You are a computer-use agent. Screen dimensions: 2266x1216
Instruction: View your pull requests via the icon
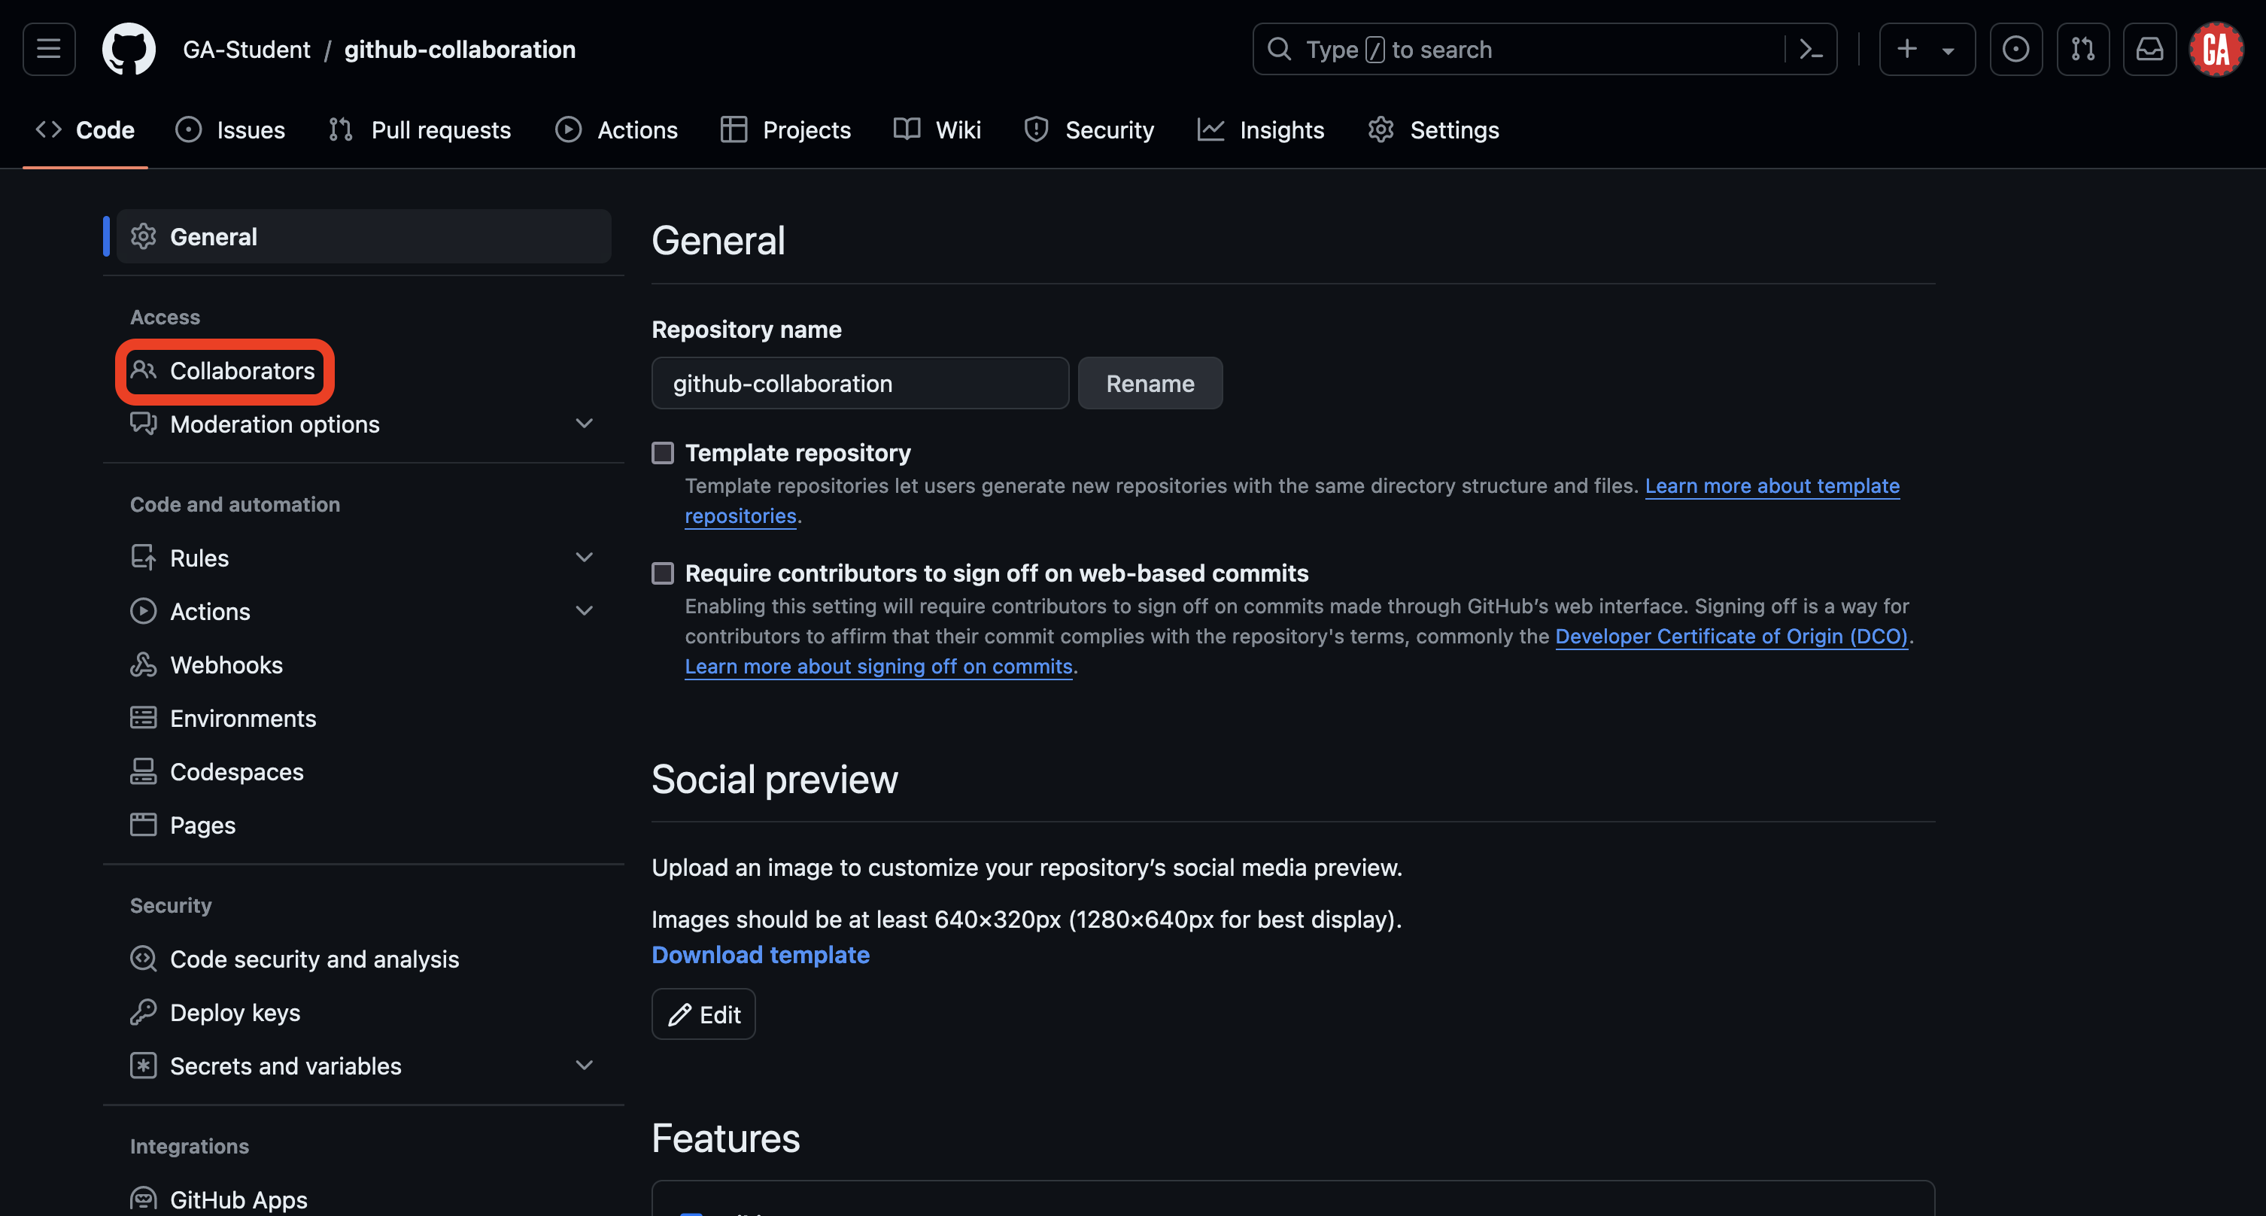(2082, 48)
